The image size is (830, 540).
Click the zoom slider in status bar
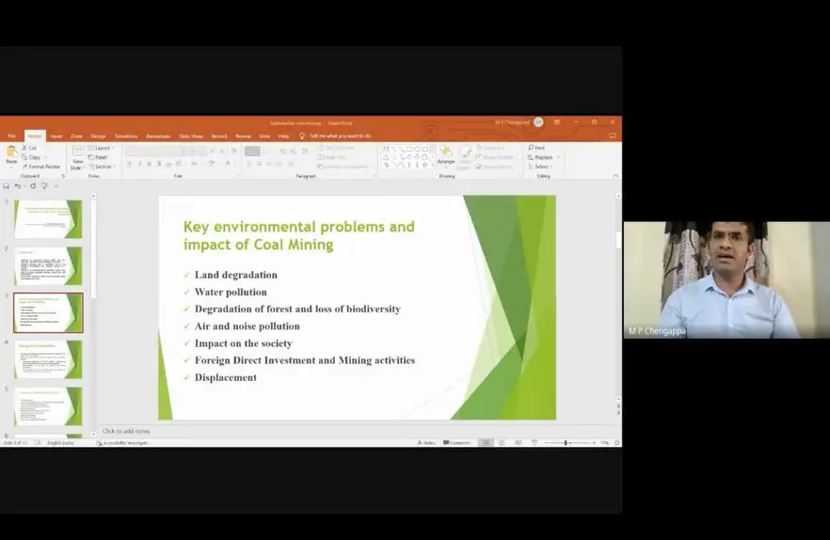[x=566, y=442]
